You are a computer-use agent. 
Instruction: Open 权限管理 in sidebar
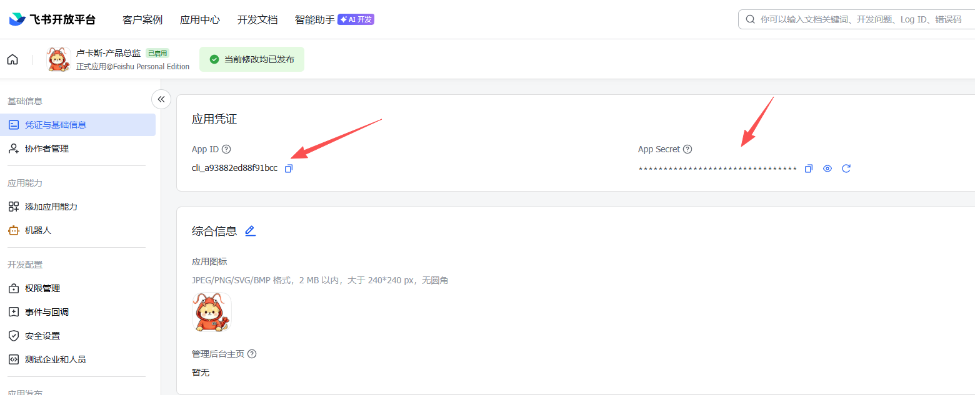(x=42, y=288)
